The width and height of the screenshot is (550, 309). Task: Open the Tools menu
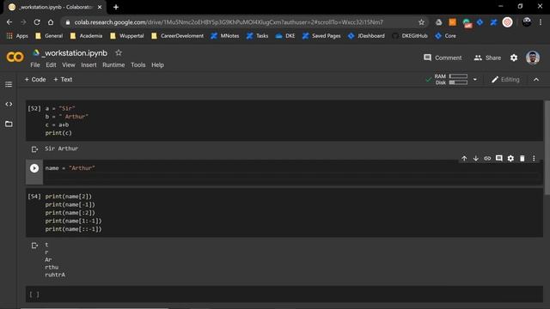tap(137, 65)
